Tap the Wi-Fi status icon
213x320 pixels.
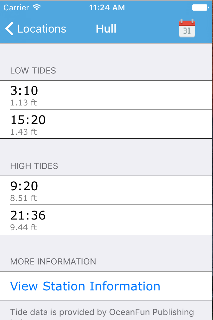point(37,8)
